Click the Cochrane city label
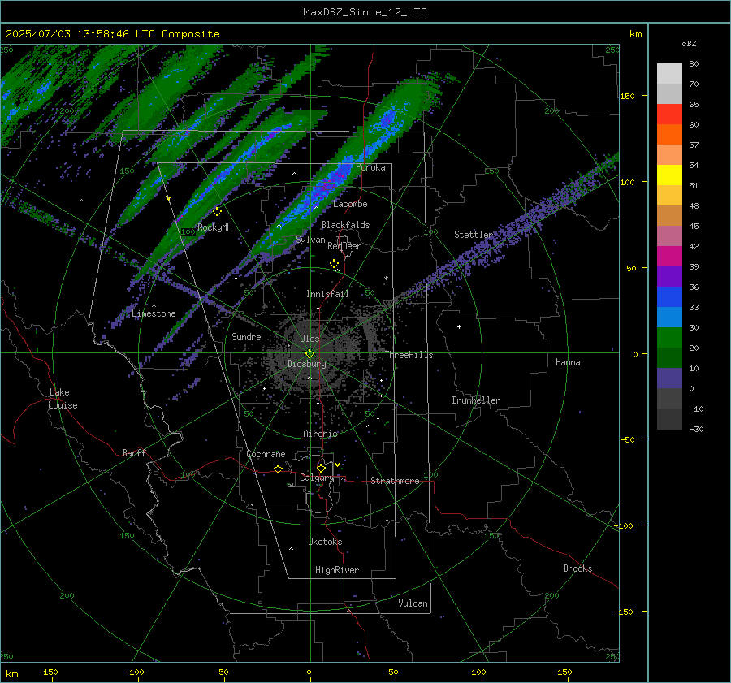 (266, 454)
